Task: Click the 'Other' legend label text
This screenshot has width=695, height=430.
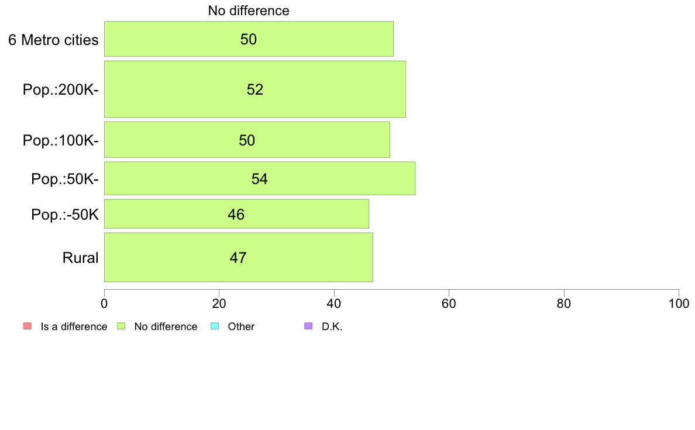Action: click(x=241, y=327)
